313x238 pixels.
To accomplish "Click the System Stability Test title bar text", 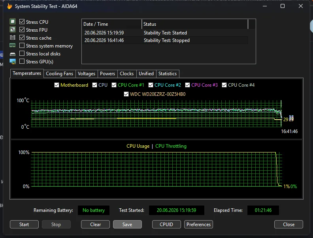I will click(46, 6).
